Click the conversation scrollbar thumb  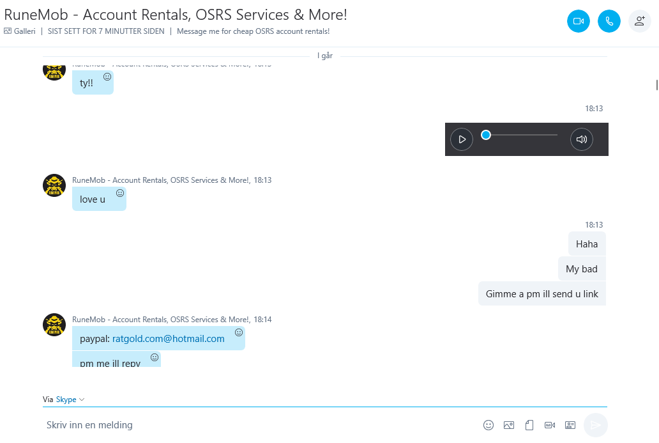[x=656, y=84]
